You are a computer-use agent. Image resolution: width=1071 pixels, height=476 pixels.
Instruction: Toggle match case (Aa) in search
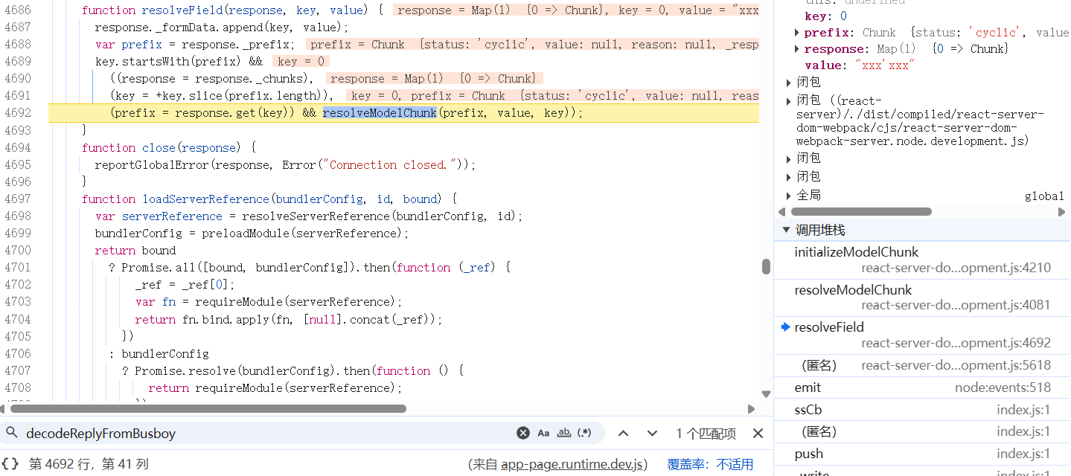[x=543, y=433]
